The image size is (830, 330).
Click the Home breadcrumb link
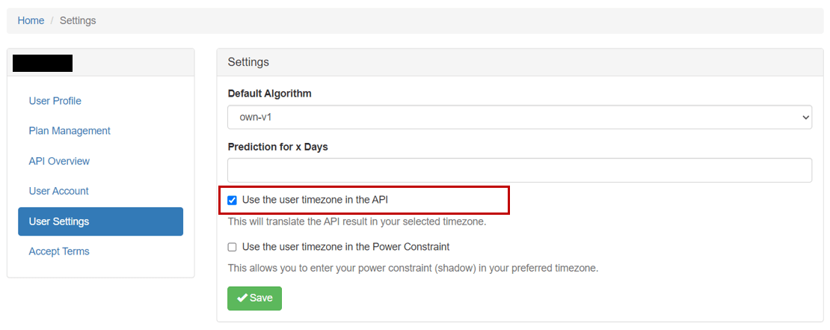tap(31, 21)
